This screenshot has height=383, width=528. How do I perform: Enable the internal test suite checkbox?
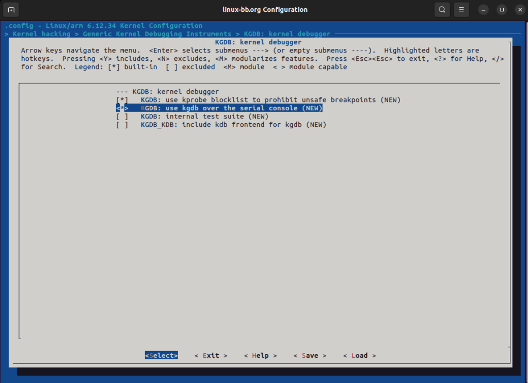pyautogui.click(x=122, y=116)
